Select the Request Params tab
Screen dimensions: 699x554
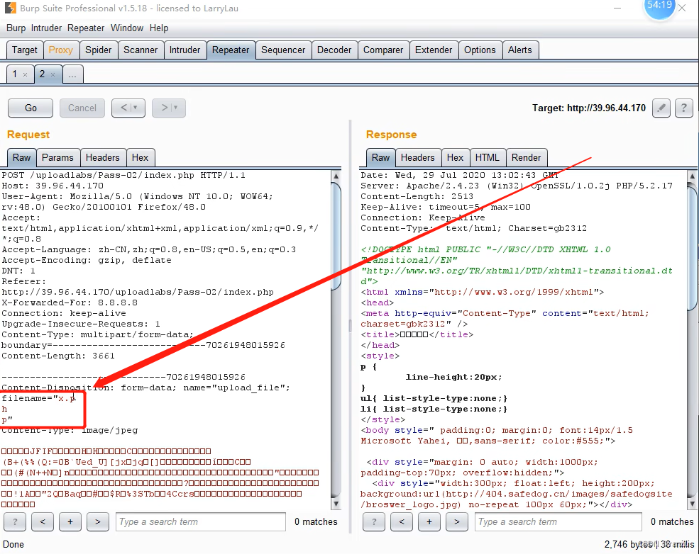(x=57, y=157)
